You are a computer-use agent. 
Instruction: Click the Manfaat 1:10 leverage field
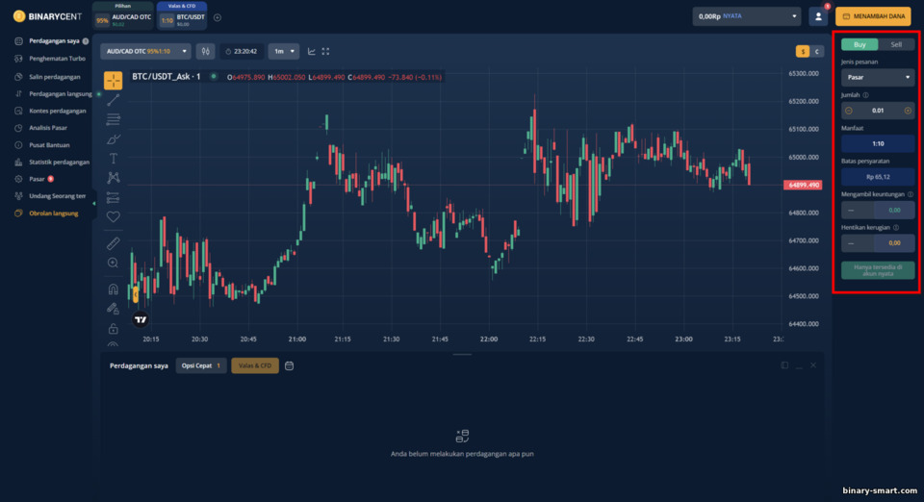click(878, 143)
